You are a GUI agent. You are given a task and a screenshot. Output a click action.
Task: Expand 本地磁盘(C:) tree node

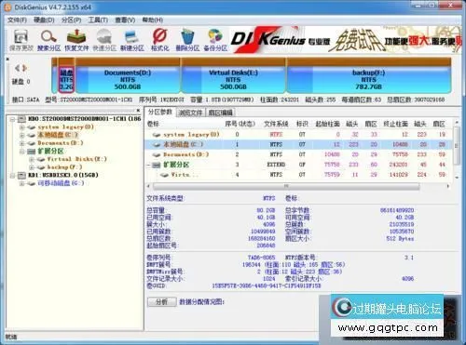(x=21, y=135)
